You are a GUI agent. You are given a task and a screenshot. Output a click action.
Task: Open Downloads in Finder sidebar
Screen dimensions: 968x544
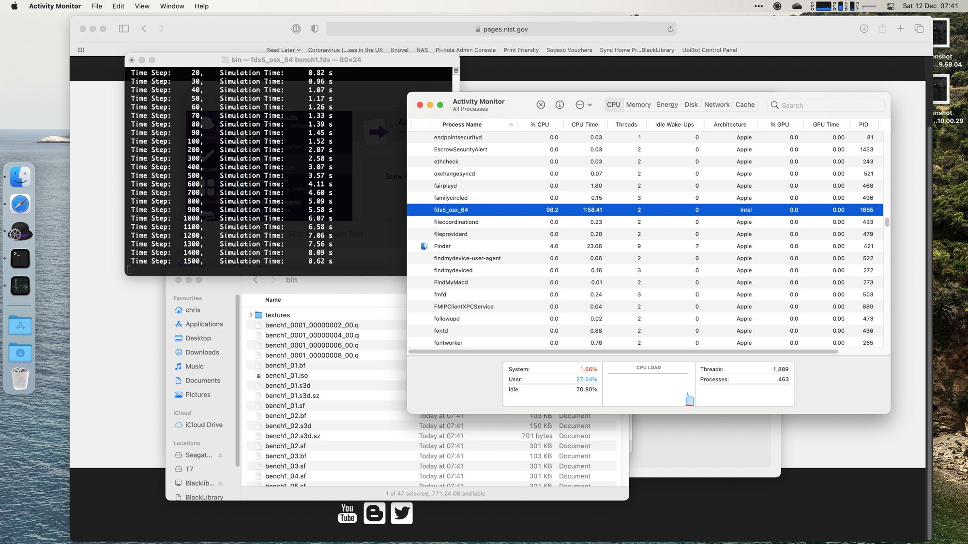coord(202,352)
